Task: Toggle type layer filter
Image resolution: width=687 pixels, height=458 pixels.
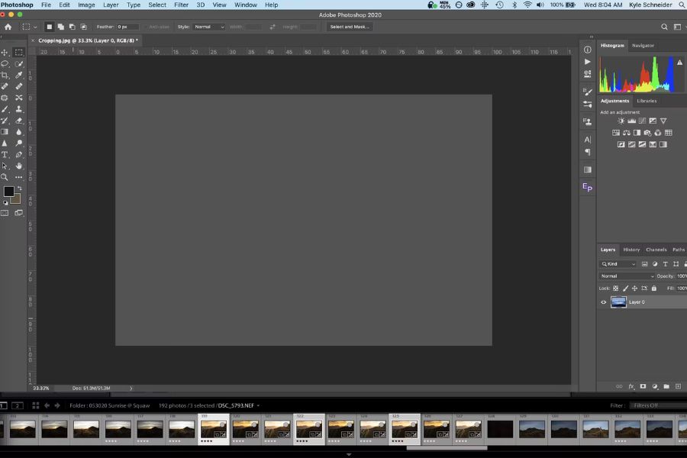Action: (x=666, y=264)
